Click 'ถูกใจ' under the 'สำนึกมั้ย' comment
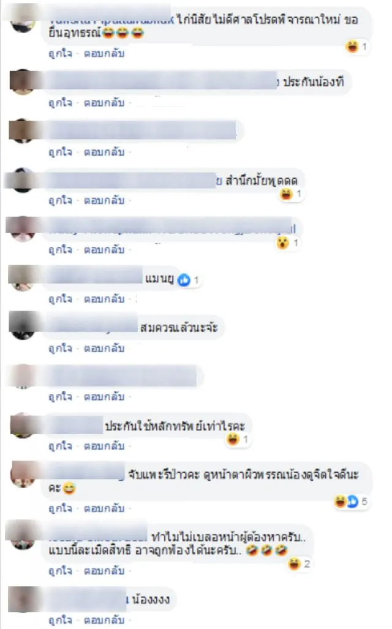Viewport: 392px width, 629px height. 60,200
